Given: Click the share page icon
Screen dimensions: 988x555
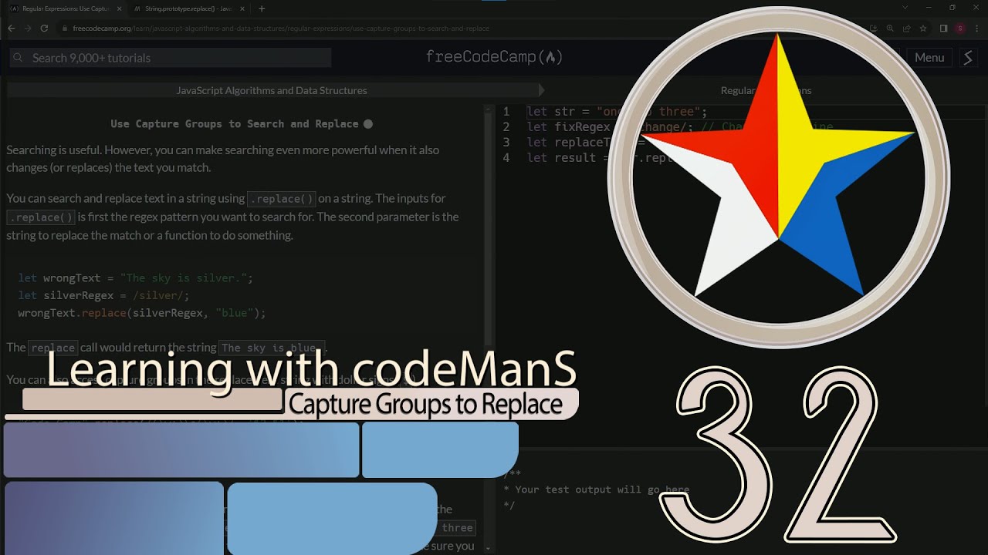Looking at the screenshot, I should pos(906,29).
